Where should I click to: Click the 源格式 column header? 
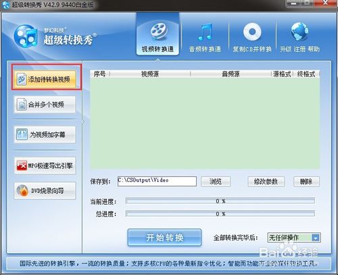pyautogui.click(x=282, y=74)
